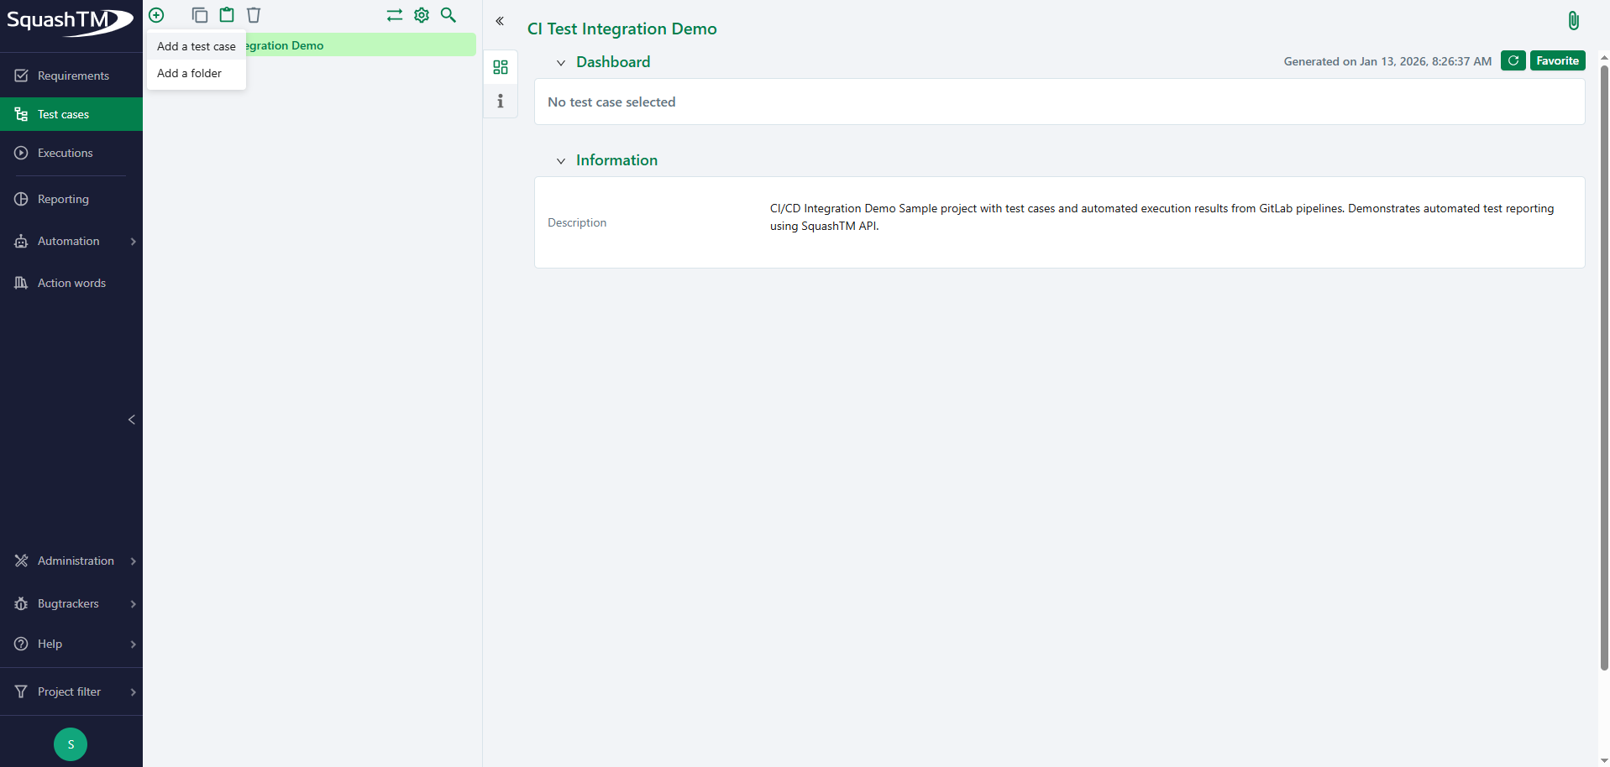Select the dashboard panel icon
The width and height of the screenshot is (1610, 767).
[x=501, y=67]
